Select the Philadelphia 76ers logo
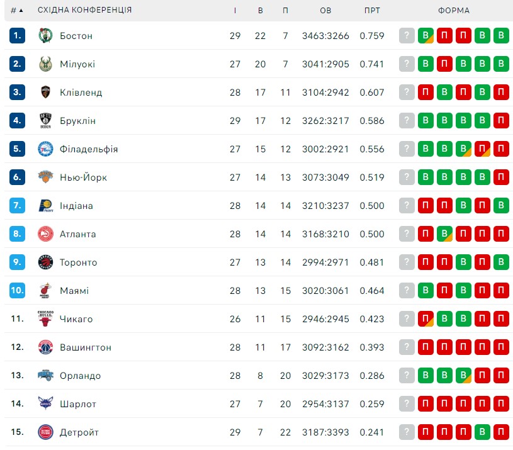This screenshot has width=513, height=450. [45, 149]
